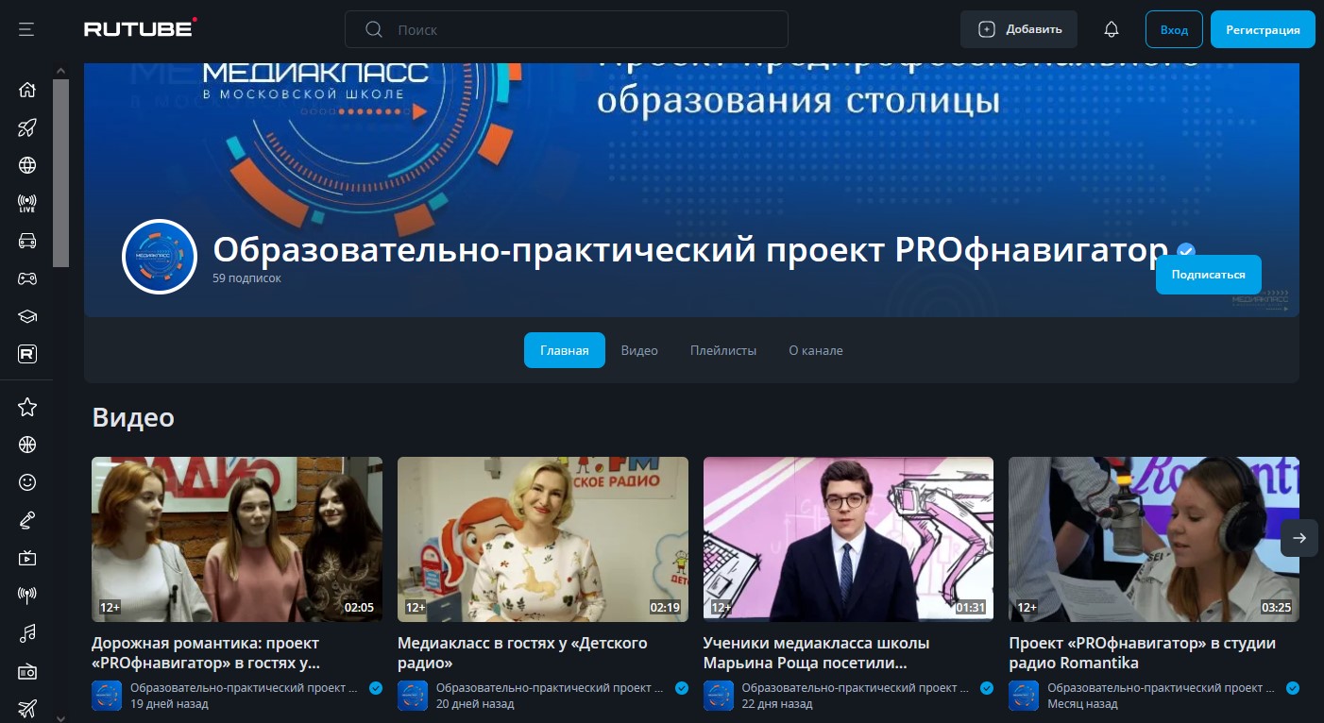Select the gamepad games icon
The width and height of the screenshot is (1324, 723).
pyautogui.click(x=27, y=278)
